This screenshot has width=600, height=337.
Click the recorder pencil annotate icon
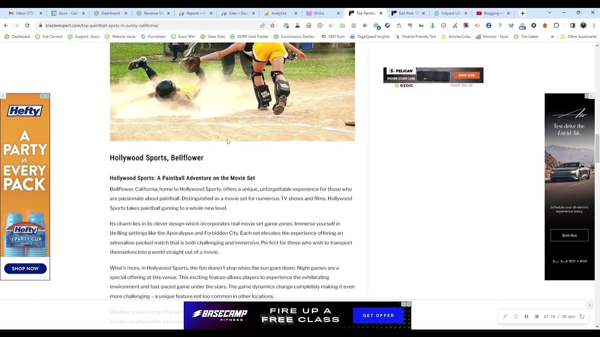click(x=505, y=316)
